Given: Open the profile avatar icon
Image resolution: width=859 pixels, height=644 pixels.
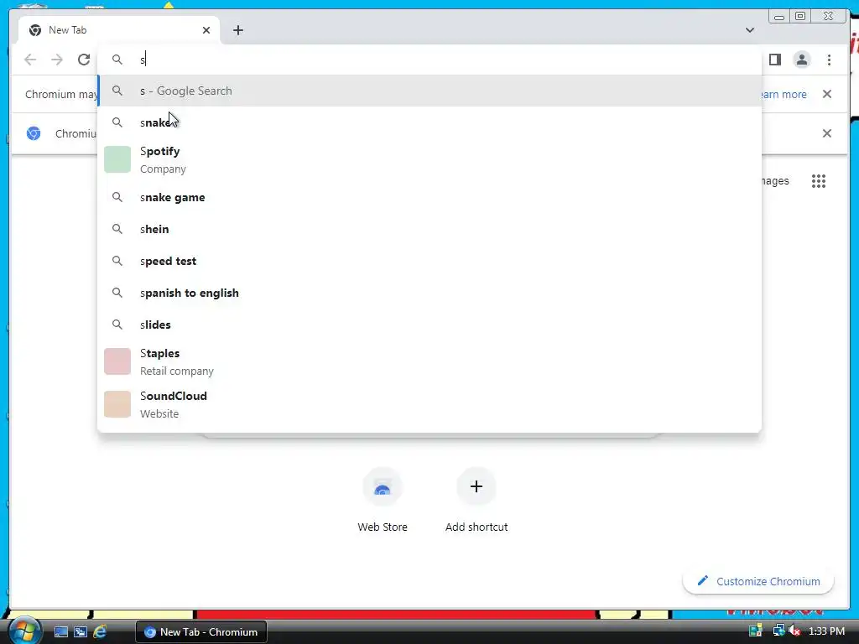Looking at the screenshot, I should pyautogui.click(x=801, y=60).
